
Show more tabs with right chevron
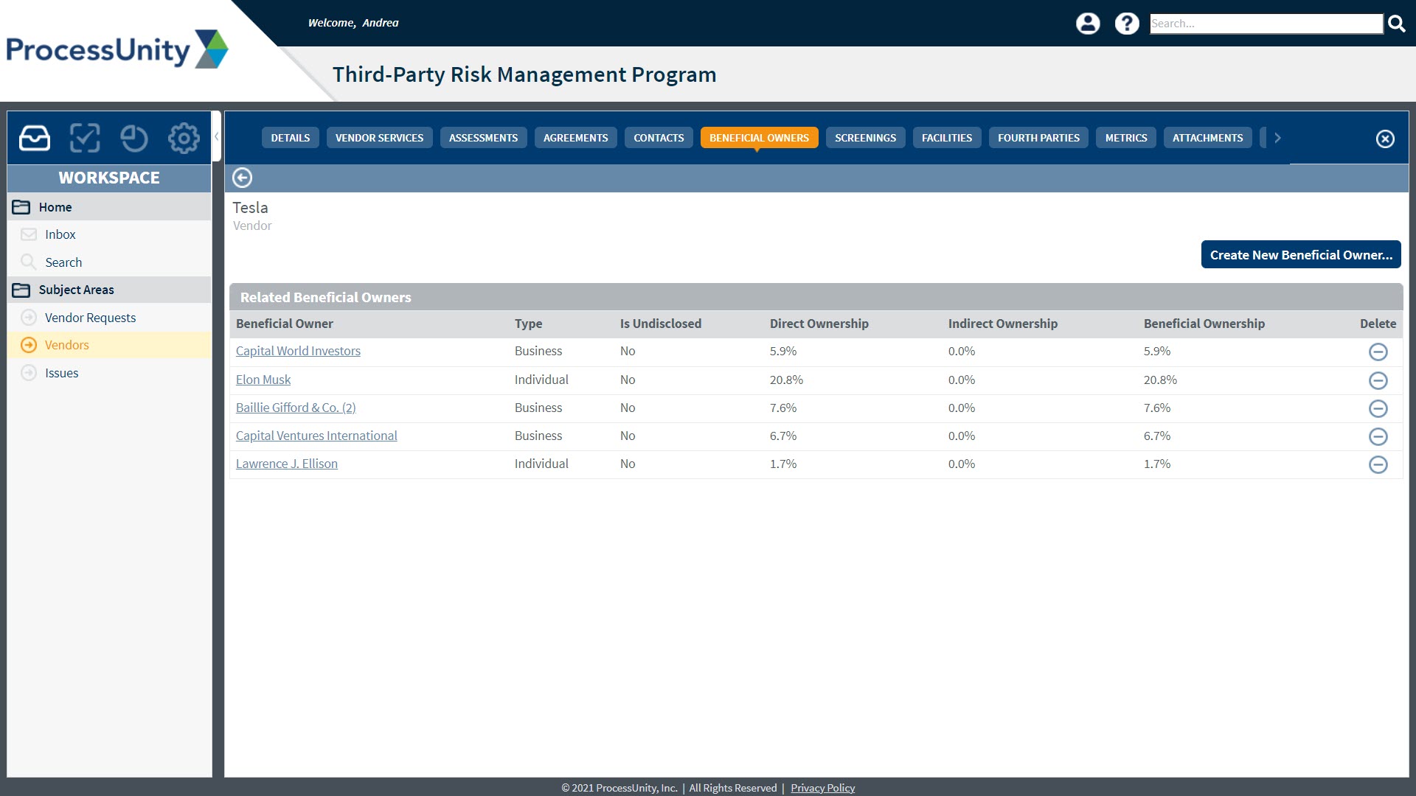tap(1277, 138)
